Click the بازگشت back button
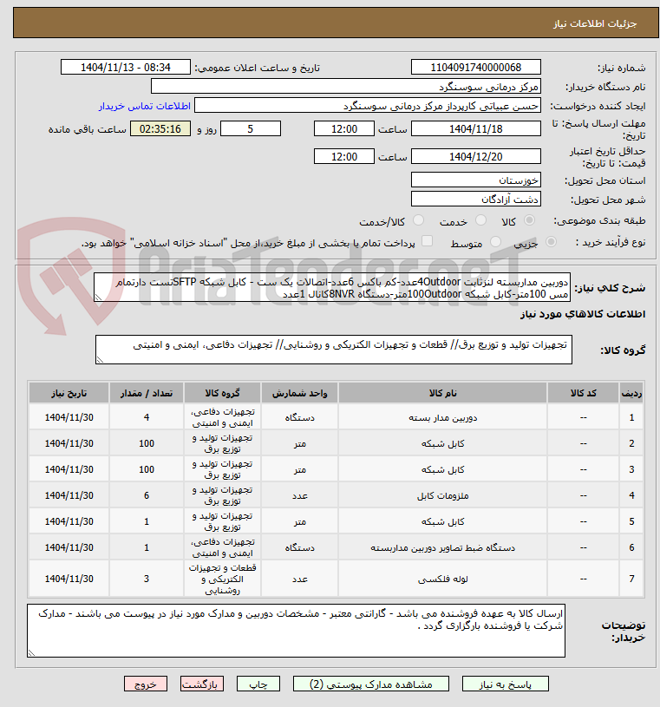Image resolution: width=660 pixels, height=707 pixels. (201, 684)
